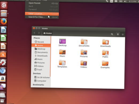Screen dimensions: 139x104
Task: Click the search magnifier in Files toolbar
Action: click(x=112, y=34)
